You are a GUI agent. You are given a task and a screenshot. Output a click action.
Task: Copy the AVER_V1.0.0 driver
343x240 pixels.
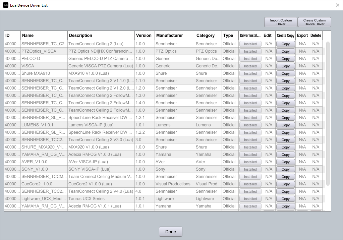pyautogui.click(x=285, y=162)
